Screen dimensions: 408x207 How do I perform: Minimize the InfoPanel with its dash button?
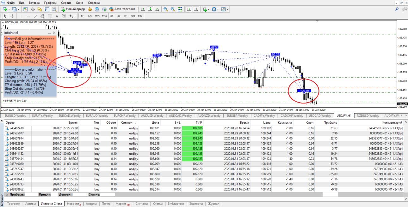[x=49, y=33]
